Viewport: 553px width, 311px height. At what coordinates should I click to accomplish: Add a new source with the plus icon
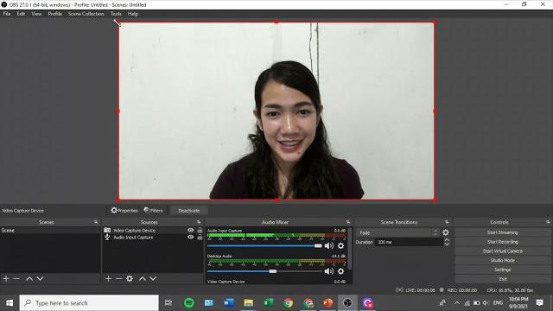point(108,278)
